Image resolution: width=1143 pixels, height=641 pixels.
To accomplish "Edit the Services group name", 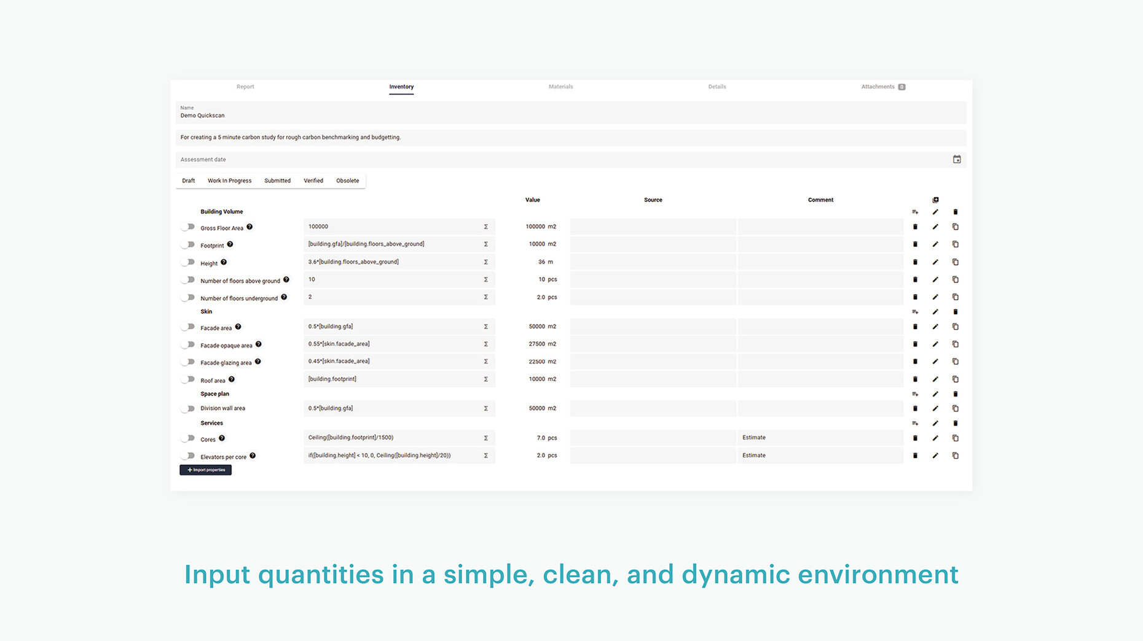I will 935,424.
